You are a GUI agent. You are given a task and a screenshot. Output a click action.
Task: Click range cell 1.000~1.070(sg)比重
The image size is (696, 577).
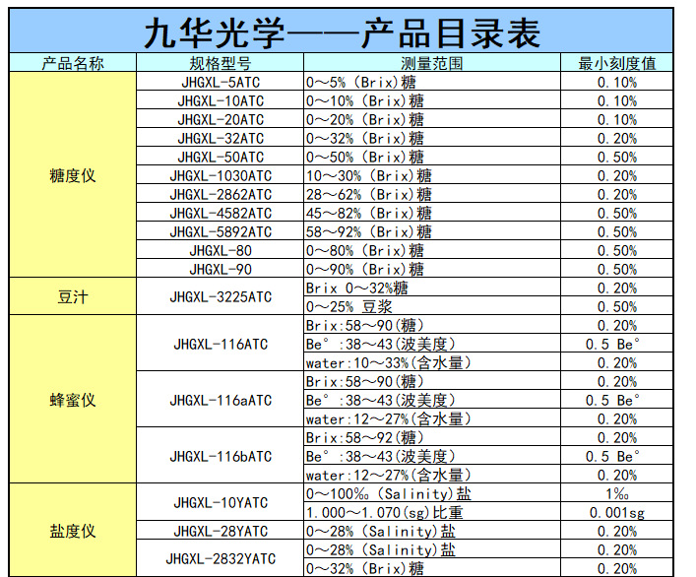point(432,512)
